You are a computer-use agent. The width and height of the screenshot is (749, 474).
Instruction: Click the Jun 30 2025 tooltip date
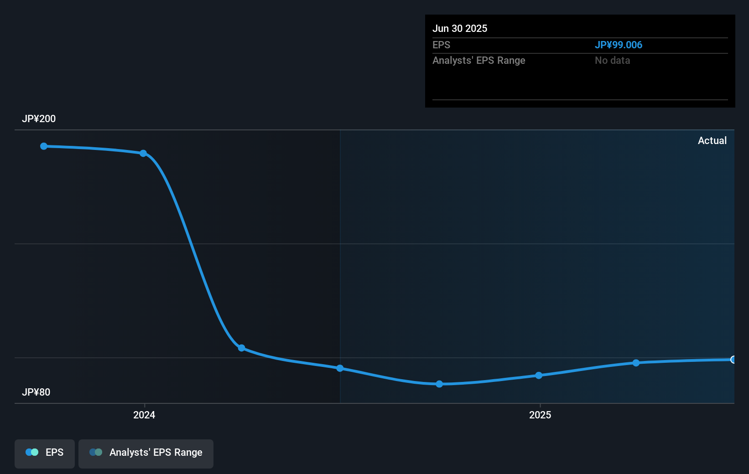[460, 28]
